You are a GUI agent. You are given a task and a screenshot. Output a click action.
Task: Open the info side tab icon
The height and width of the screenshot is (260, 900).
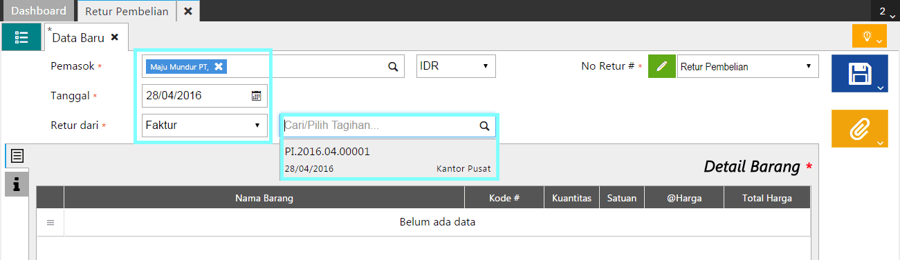pyautogui.click(x=17, y=183)
